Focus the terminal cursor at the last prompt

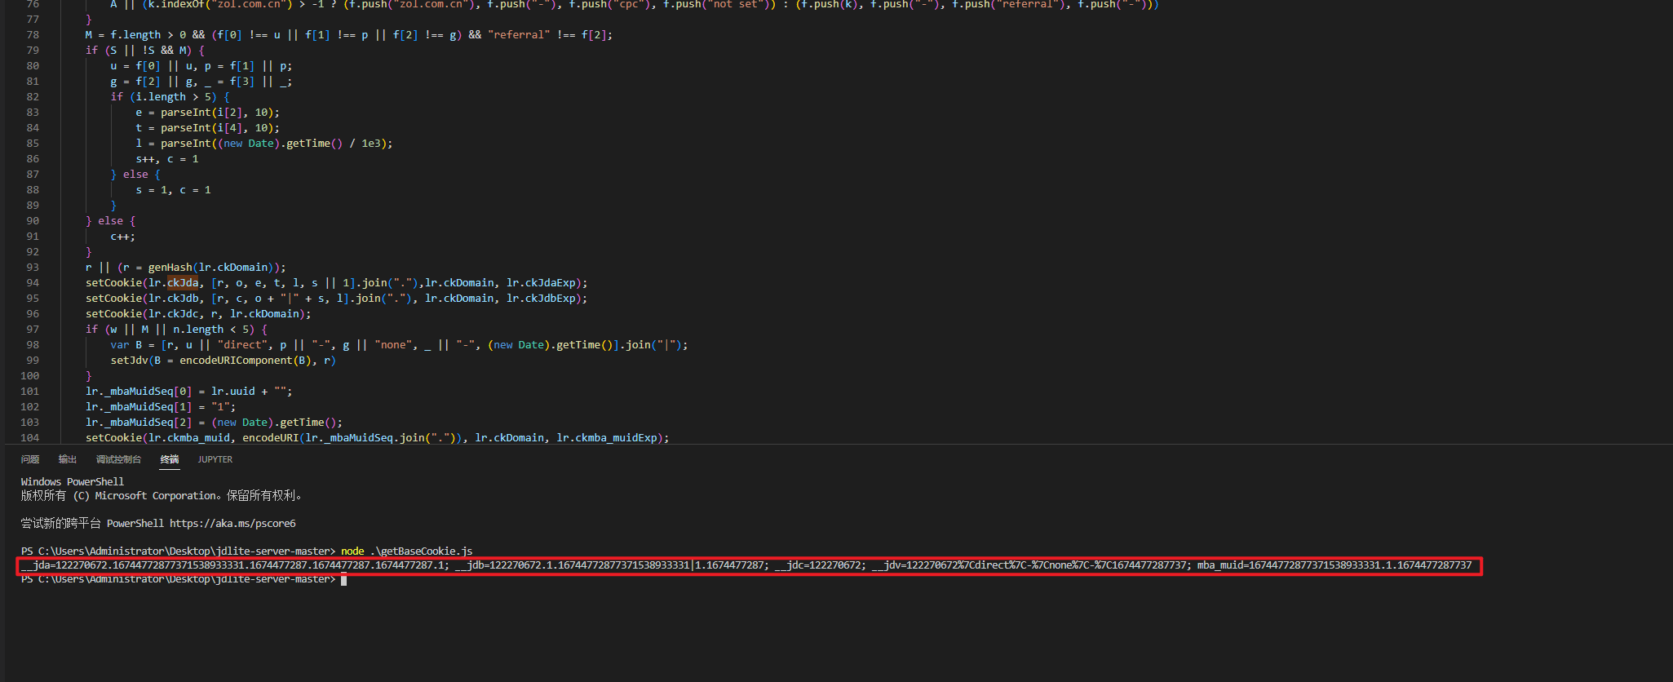344,579
